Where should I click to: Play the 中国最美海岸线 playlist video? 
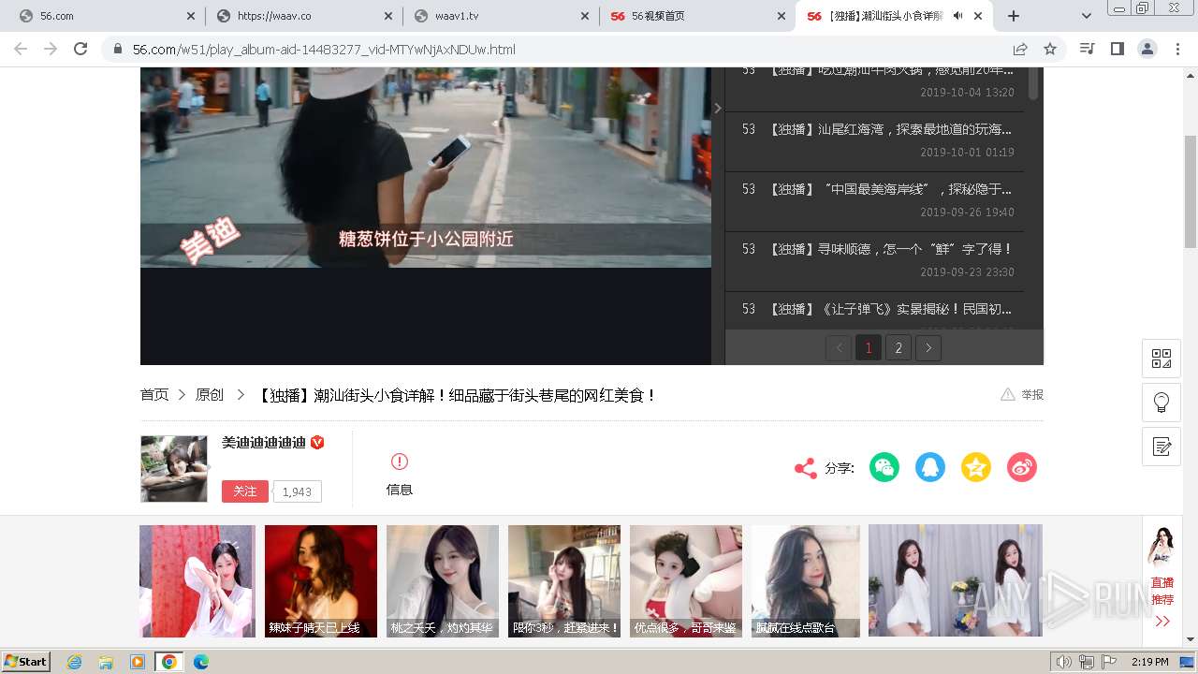pos(874,200)
